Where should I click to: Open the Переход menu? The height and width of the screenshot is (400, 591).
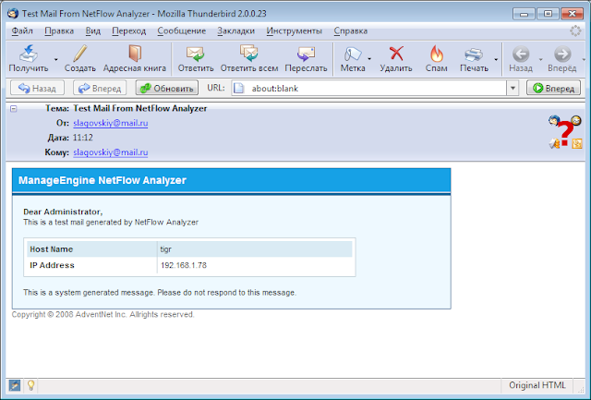coord(129,30)
